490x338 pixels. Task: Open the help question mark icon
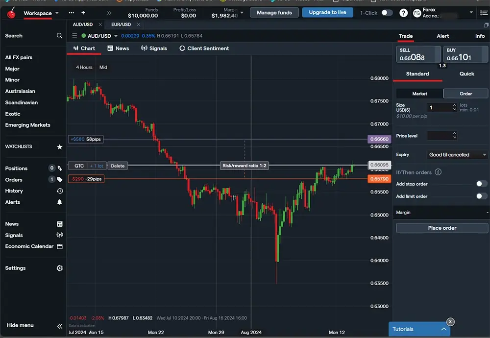click(403, 13)
